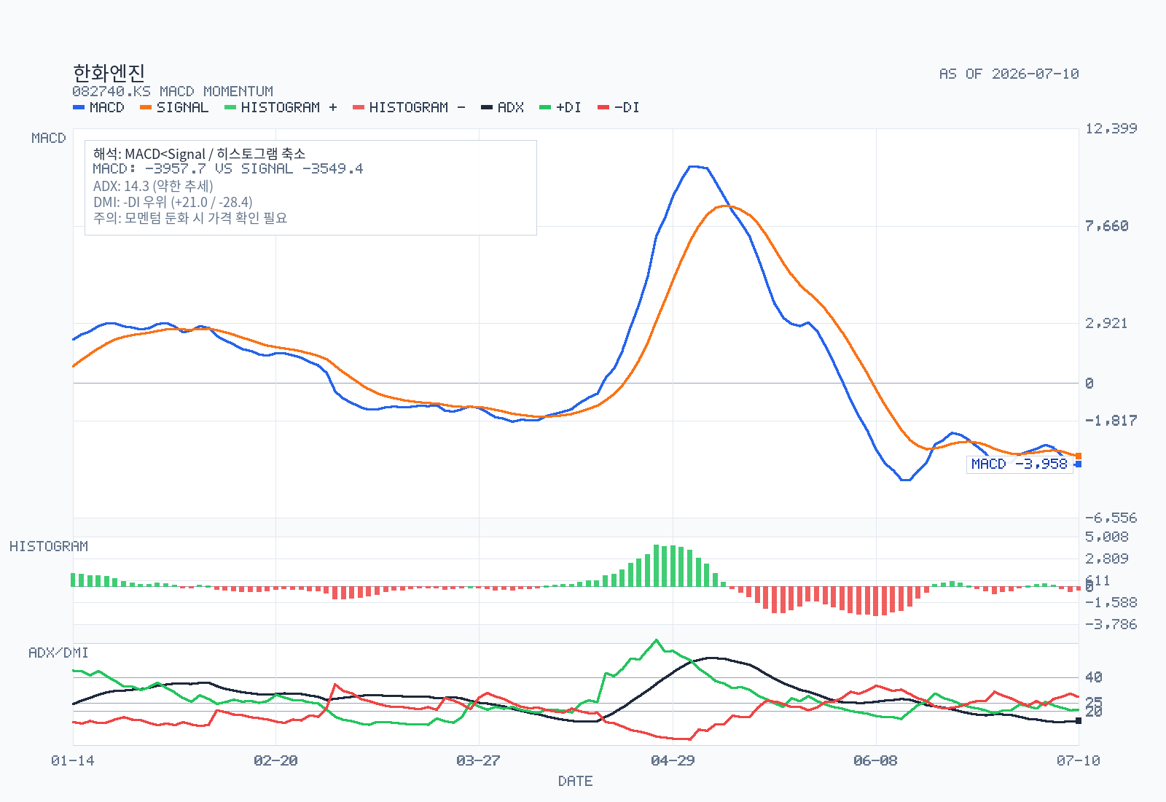1166x802 pixels.
Task: Click the 01-14 date tick label
Action: point(73,760)
